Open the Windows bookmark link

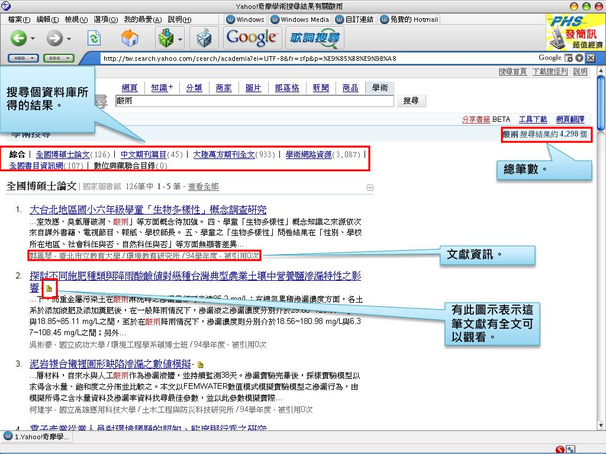tap(246, 20)
